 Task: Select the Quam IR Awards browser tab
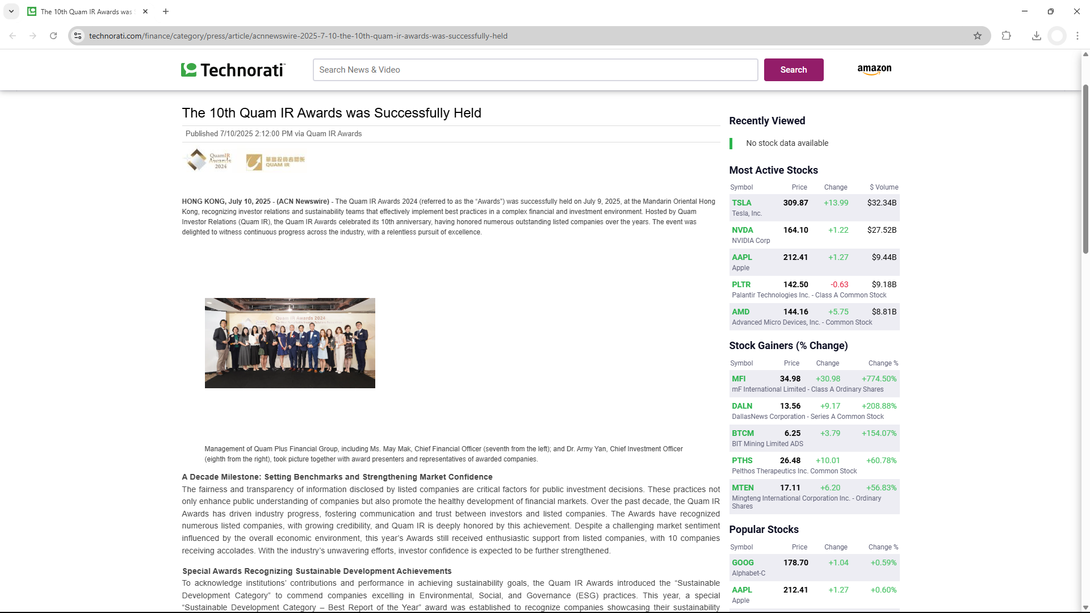86,11
